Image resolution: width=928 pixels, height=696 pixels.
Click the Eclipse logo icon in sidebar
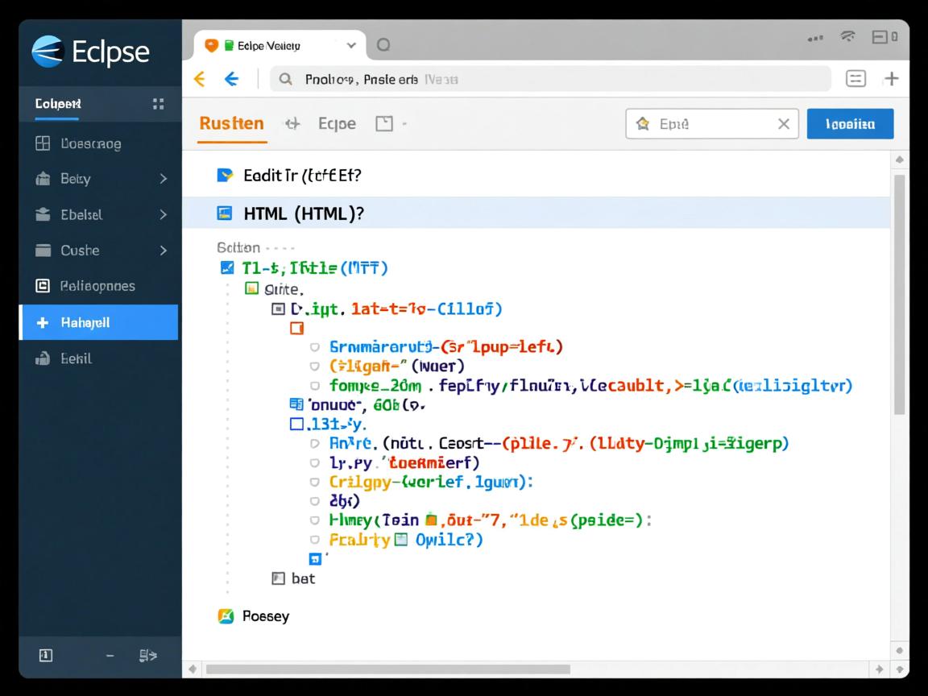coord(48,51)
